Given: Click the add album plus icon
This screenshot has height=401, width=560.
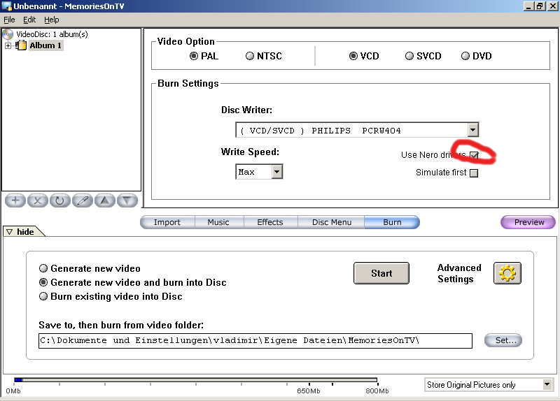Looking at the screenshot, I should coord(15,200).
